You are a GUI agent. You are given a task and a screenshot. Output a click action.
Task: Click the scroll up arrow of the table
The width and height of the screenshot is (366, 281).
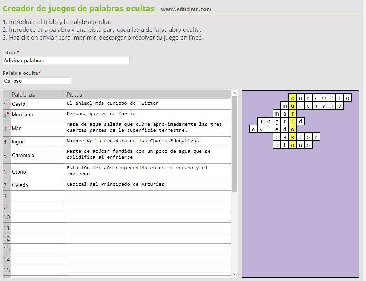click(234, 93)
